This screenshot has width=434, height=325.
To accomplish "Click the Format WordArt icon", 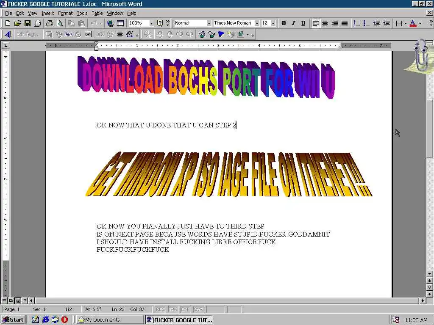I will (58, 34).
